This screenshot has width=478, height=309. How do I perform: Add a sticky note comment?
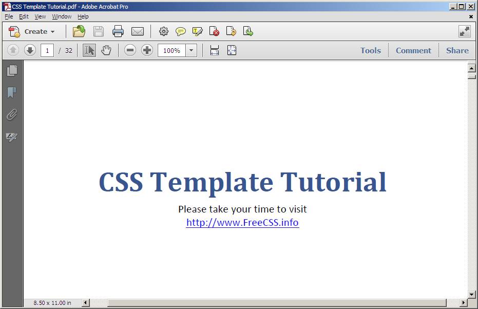[x=181, y=32]
